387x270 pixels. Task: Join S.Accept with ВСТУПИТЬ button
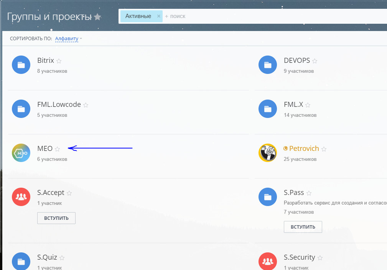coord(56,218)
